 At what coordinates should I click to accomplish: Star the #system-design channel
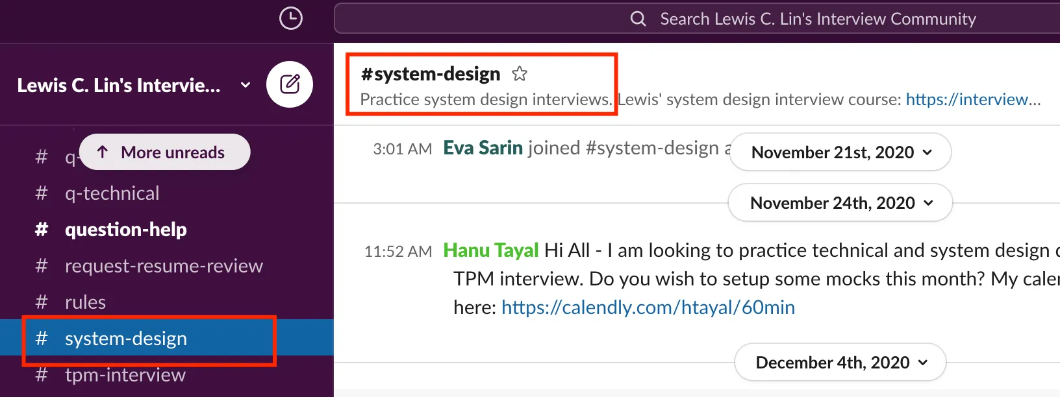(x=519, y=74)
